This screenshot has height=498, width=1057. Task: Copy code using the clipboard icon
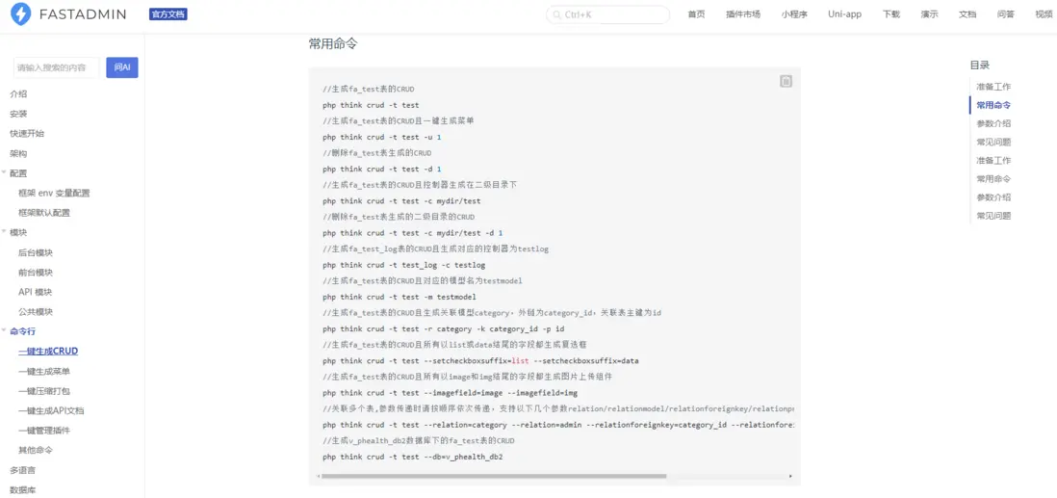786,81
